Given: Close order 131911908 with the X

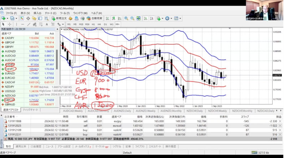Looking at the screenshot, I should pyautogui.click(x=280, y=122).
